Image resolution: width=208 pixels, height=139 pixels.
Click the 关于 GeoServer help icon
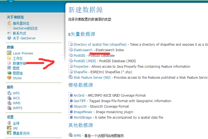pyautogui.click(x=9, y=38)
